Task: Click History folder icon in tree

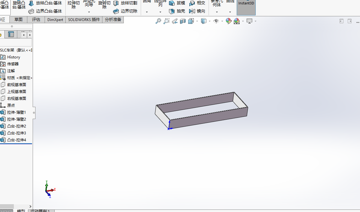Action: [x=3, y=57]
